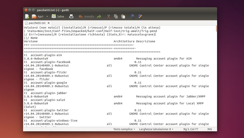The width and height of the screenshot is (244, 138).
Task: Click the Annulla undo button
Action: [86, 16]
